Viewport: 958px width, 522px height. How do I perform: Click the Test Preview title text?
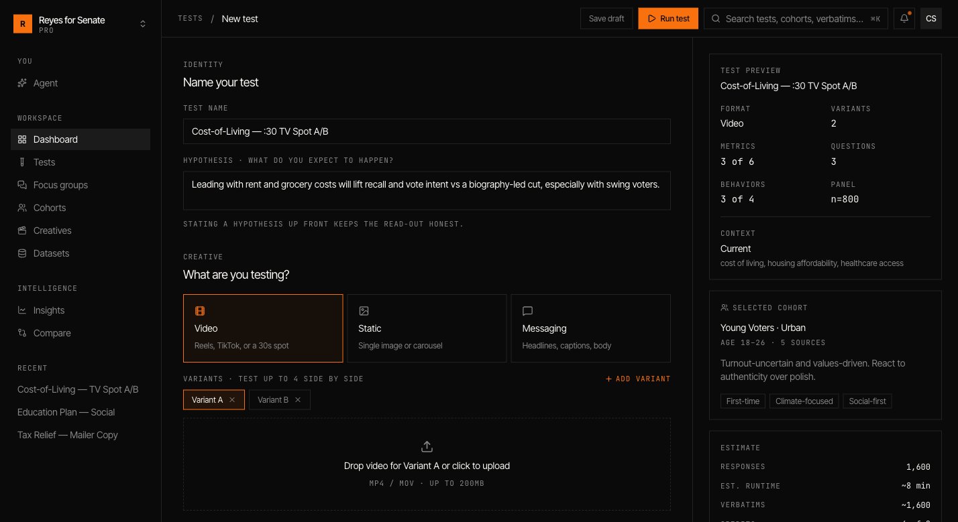click(x=789, y=86)
